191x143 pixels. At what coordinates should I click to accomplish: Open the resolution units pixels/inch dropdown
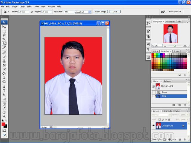(90, 12)
